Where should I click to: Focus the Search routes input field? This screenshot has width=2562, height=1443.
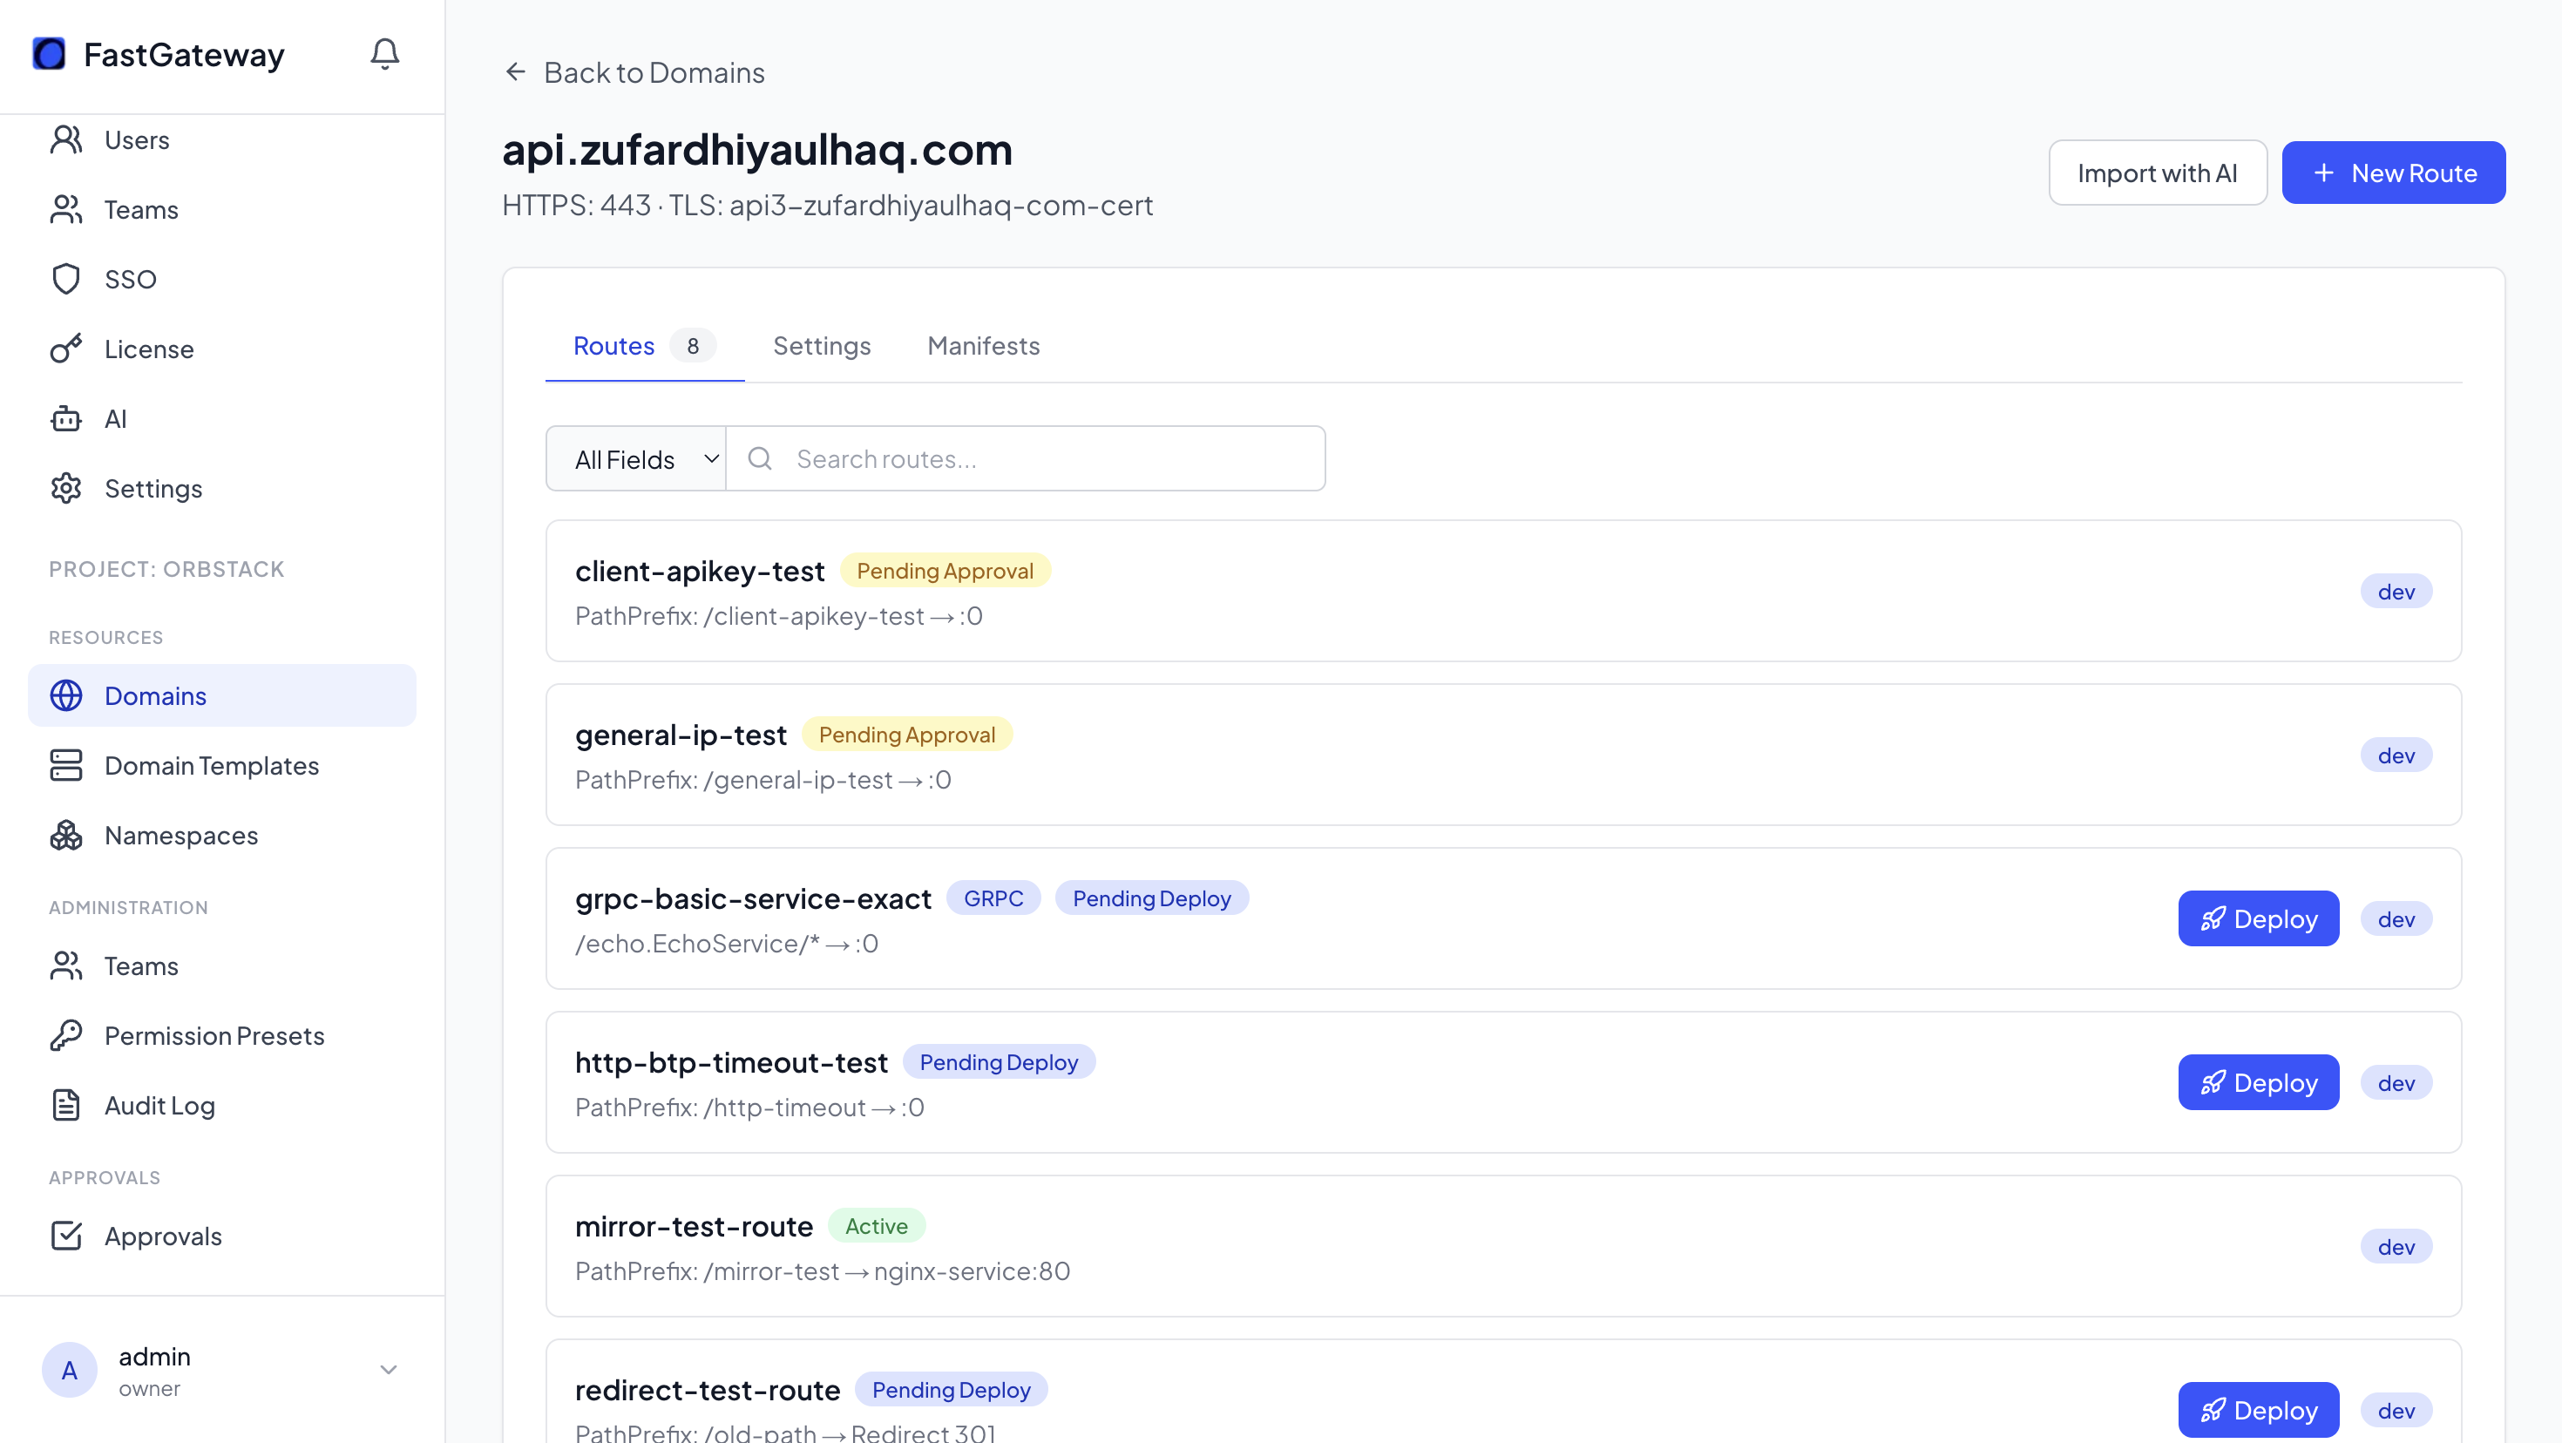tap(1044, 459)
